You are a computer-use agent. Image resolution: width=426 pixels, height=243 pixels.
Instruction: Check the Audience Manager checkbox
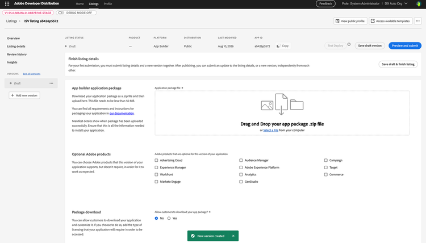(241, 160)
